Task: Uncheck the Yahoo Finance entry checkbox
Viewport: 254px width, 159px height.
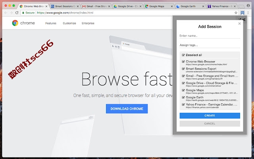Action: 183,105
